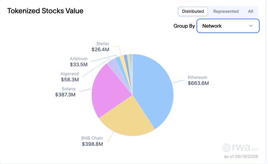
Task: Click the Solana label
Action: pyautogui.click(x=68, y=89)
